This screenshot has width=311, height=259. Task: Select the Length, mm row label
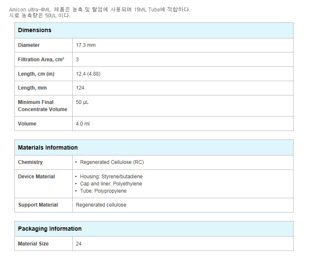point(32,88)
